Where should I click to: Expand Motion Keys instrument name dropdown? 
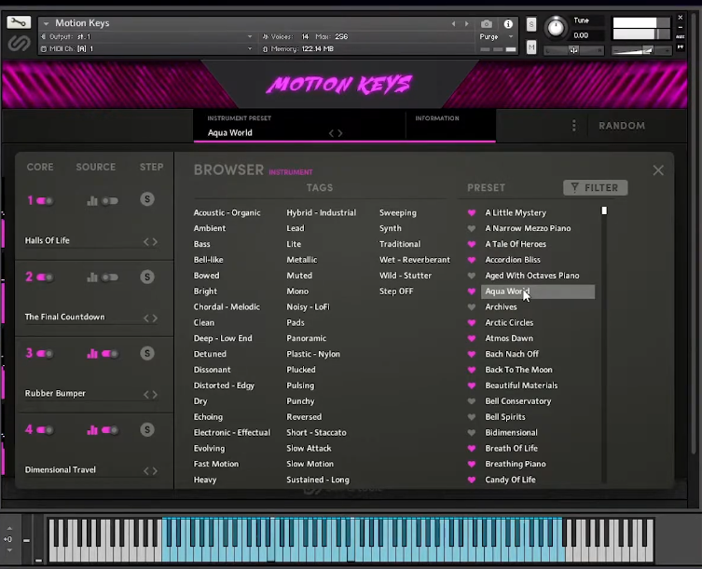coord(46,23)
